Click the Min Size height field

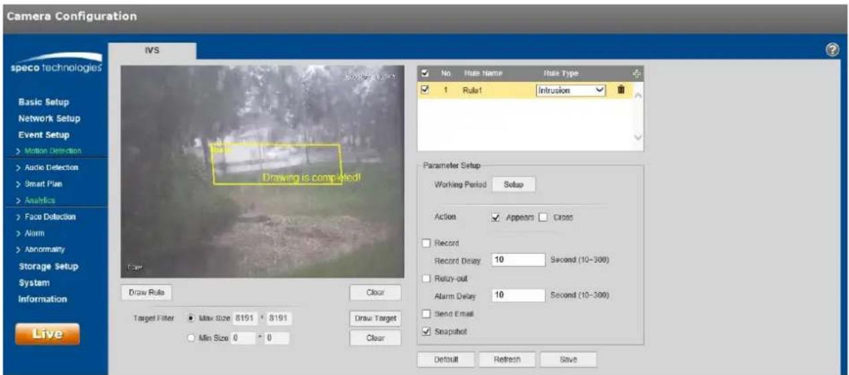pos(277,338)
